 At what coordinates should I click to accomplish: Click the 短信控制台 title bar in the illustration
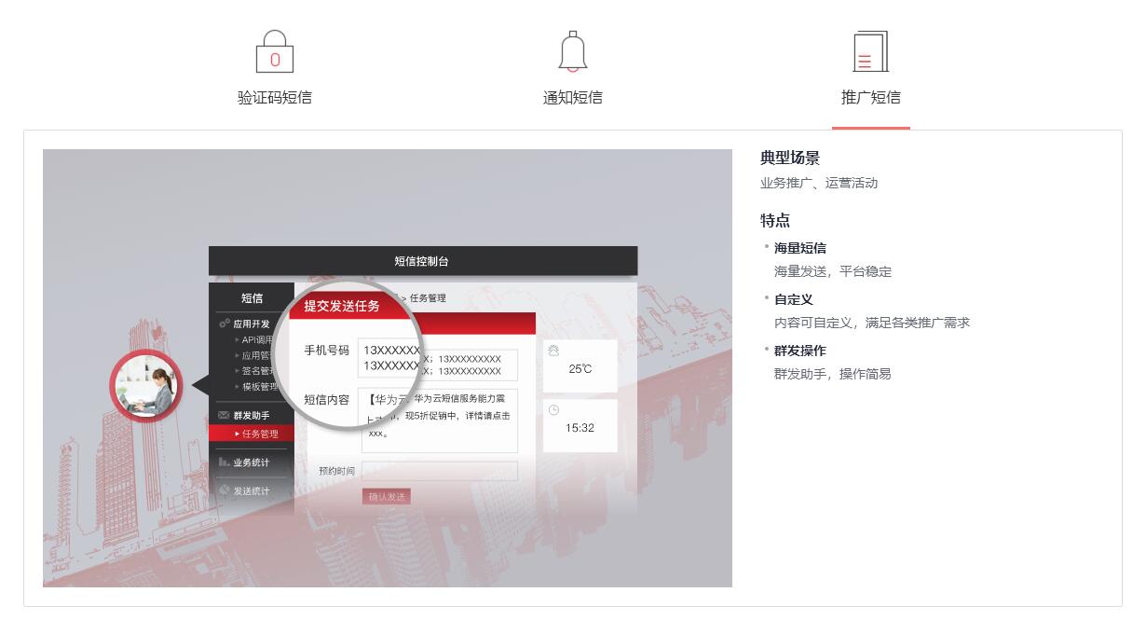coord(423,261)
